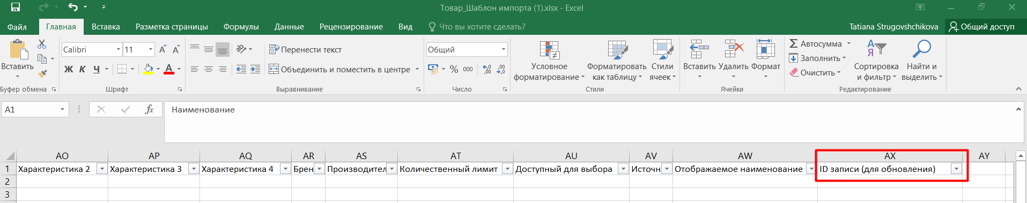This screenshot has width=1027, height=203.
Task: Decrease decimal places icon
Action: tap(501, 69)
